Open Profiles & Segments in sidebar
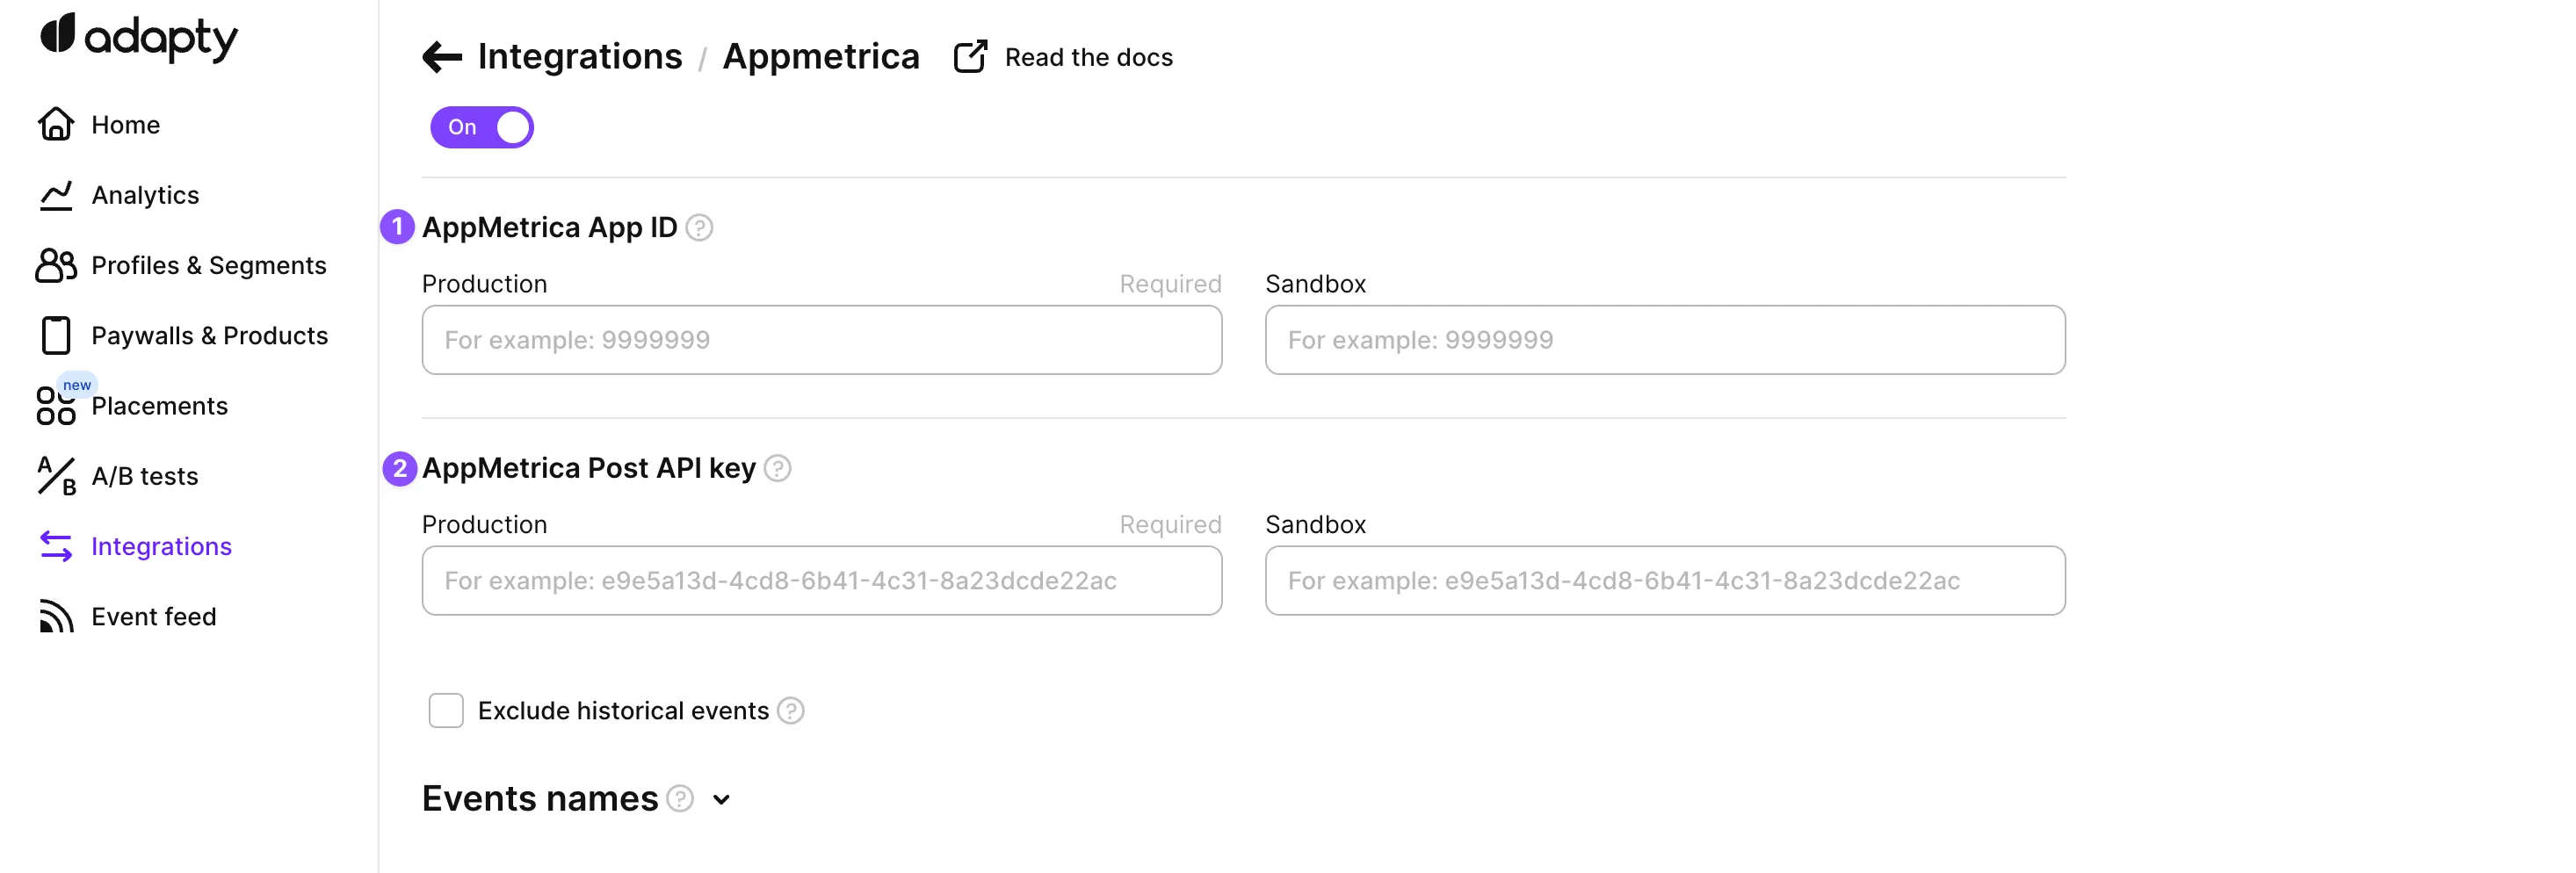 pos(208,265)
